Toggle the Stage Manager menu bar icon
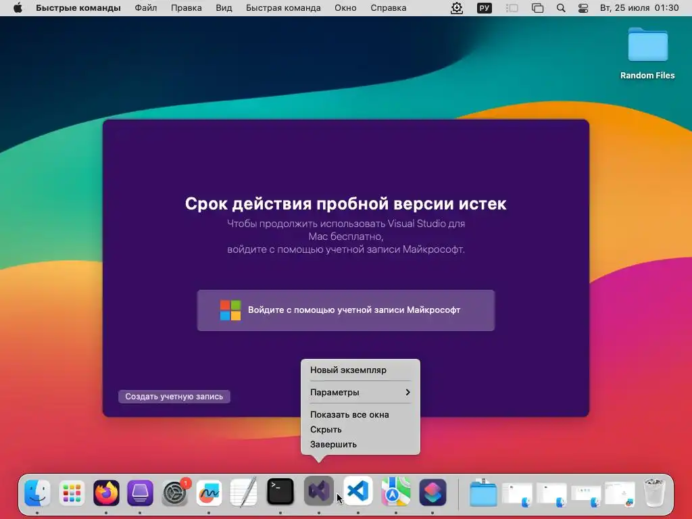692x519 pixels. coord(512,8)
